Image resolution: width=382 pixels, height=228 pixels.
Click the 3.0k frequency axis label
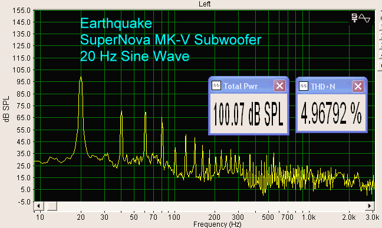[372, 217]
